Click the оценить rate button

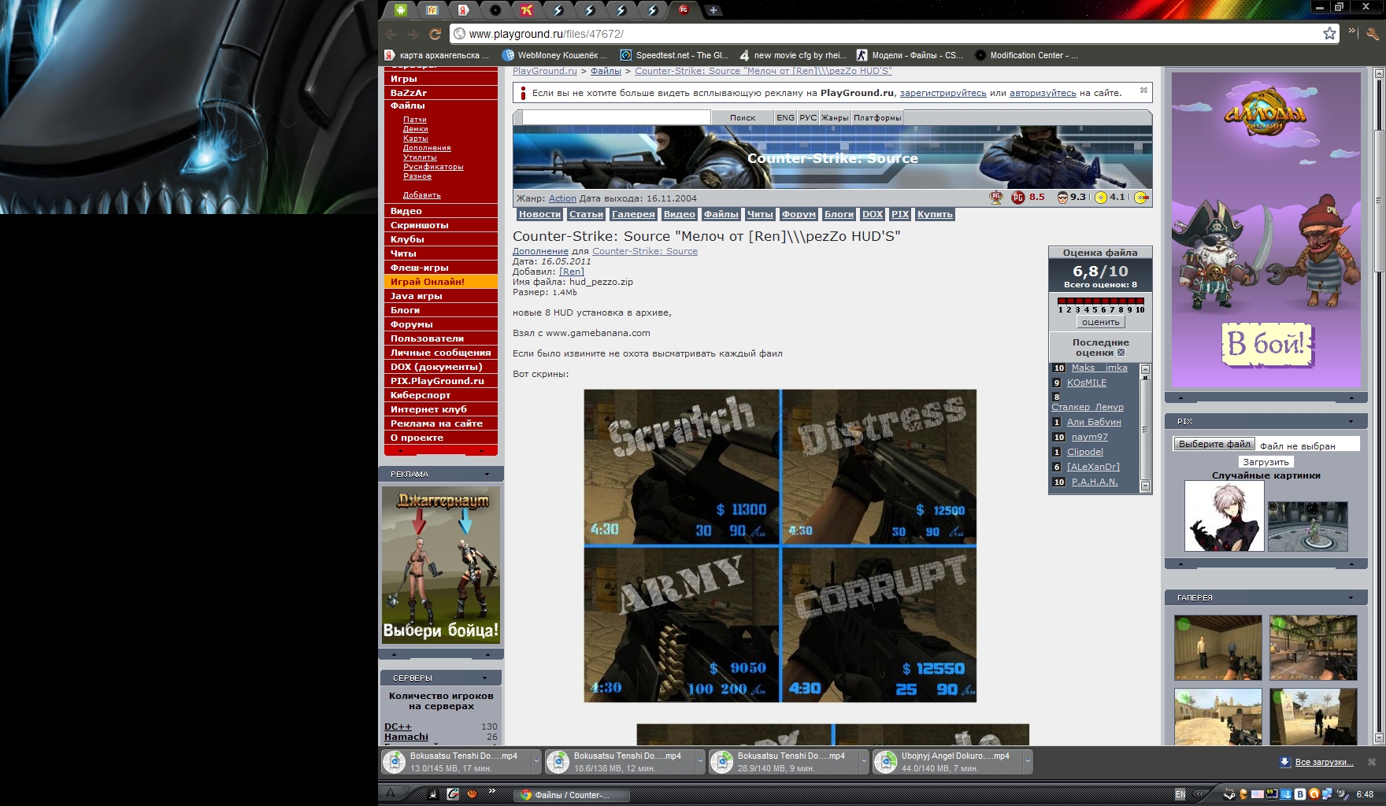pyautogui.click(x=1100, y=322)
